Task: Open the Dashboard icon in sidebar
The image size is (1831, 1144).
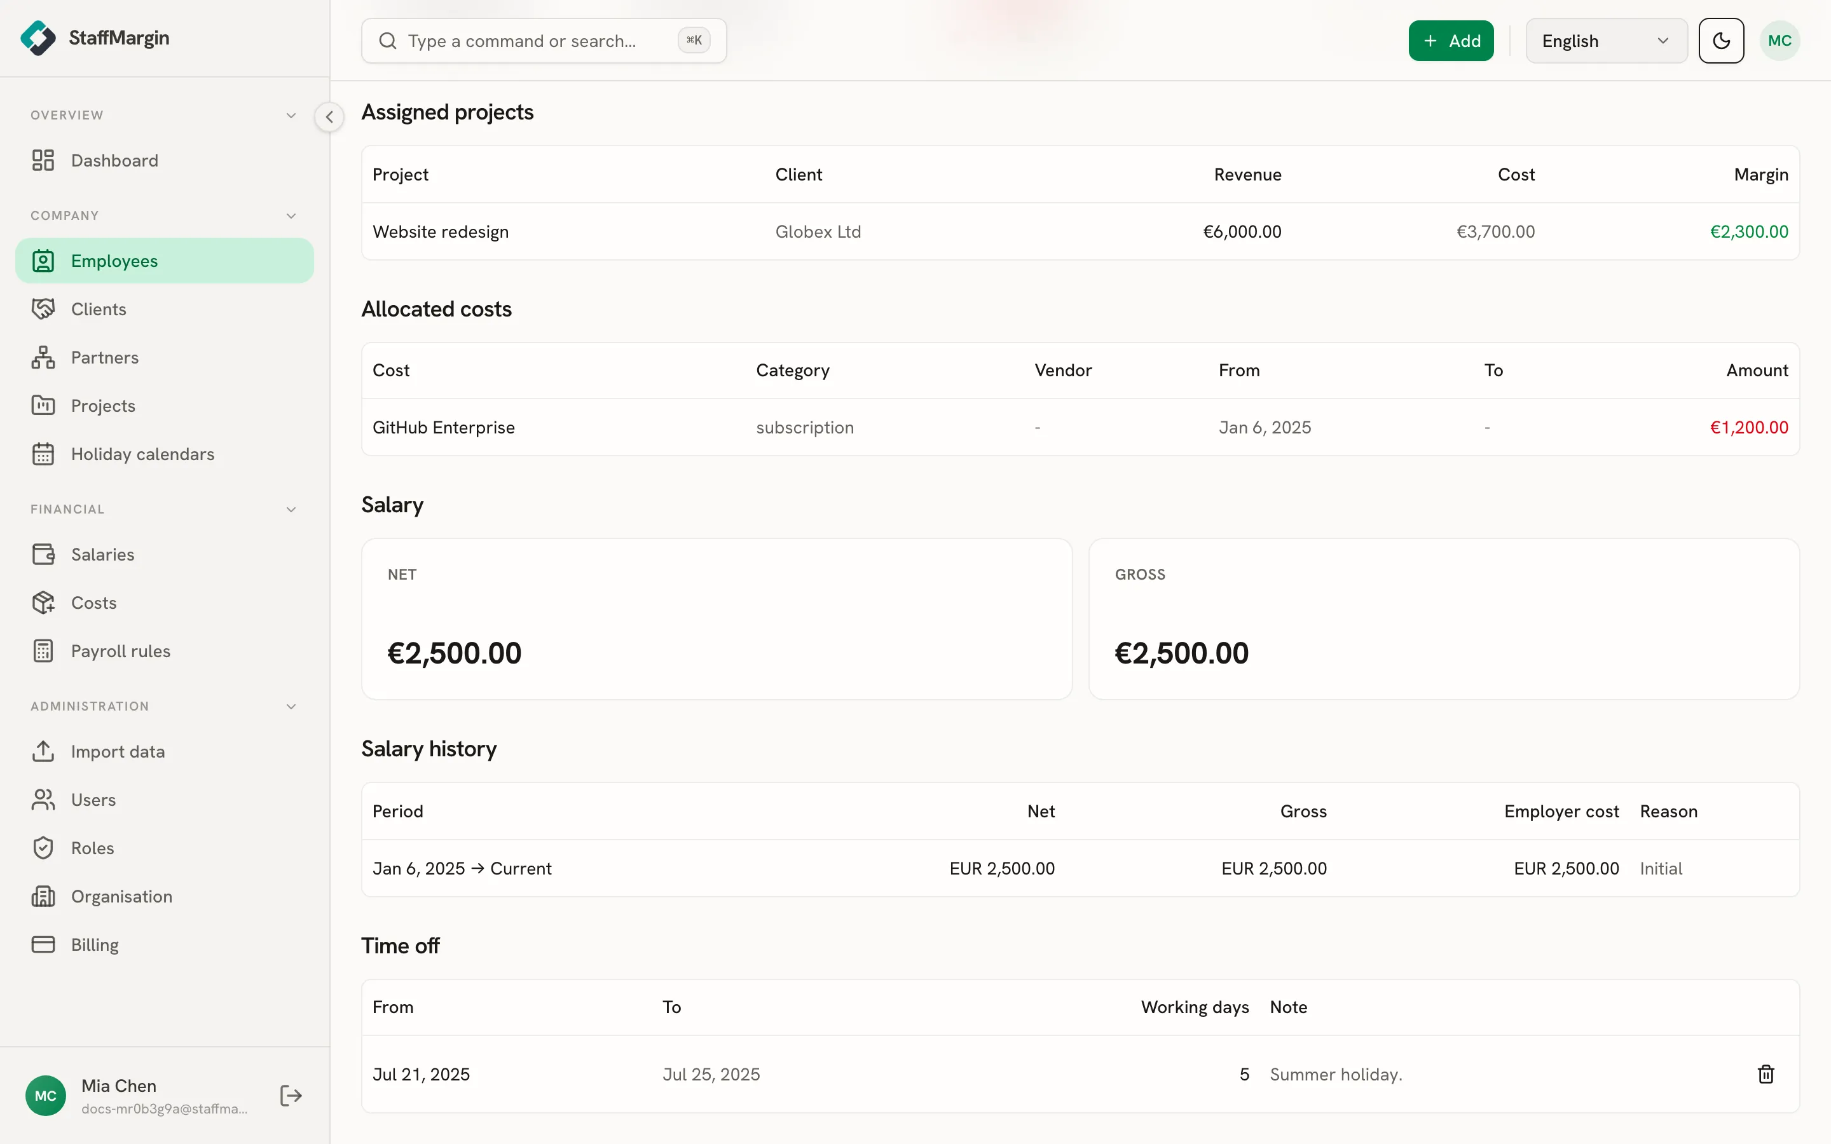Action: click(43, 160)
